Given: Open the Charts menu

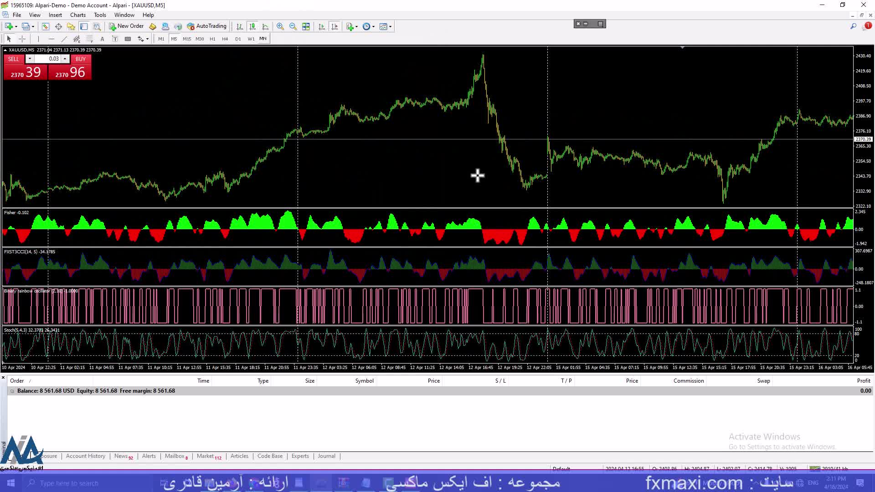Looking at the screenshot, I should 77,15.
